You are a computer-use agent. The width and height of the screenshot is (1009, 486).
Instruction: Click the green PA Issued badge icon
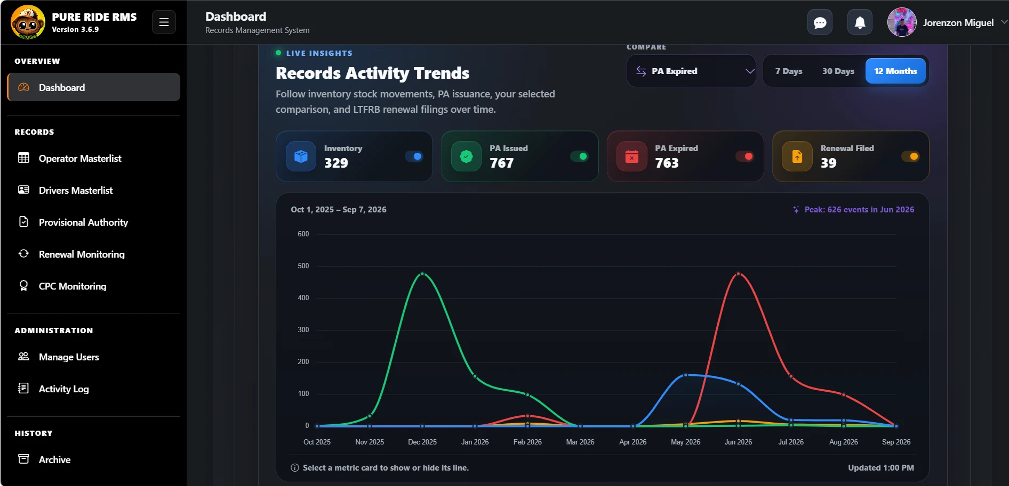[466, 156]
